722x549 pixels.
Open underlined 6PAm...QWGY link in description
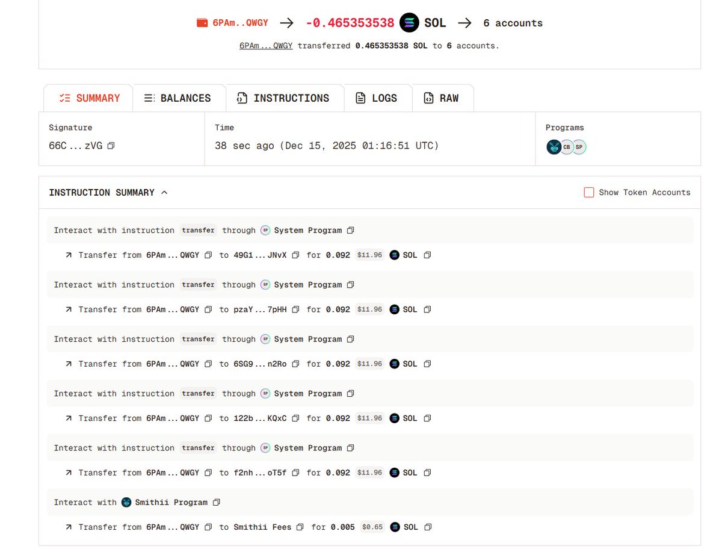click(266, 45)
